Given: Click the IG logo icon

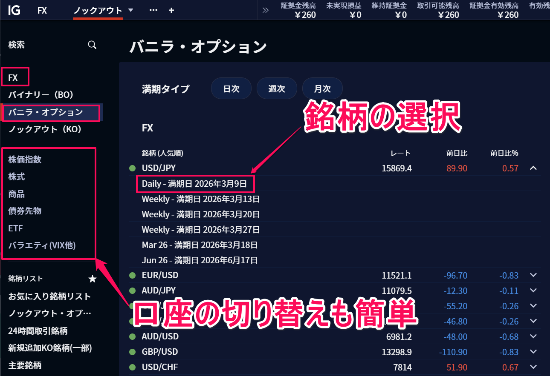Looking at the screenshot, I should 14,10.
